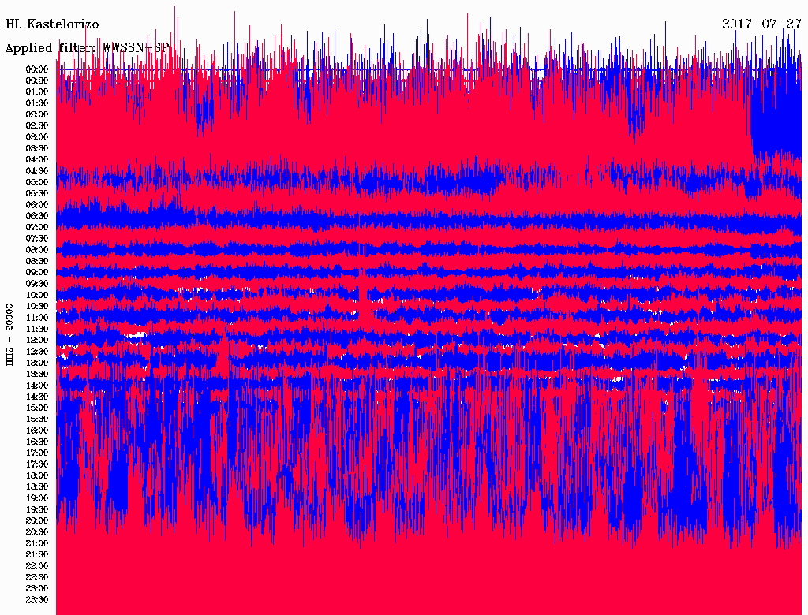Click the 18:30 time marker

[37, 486]
